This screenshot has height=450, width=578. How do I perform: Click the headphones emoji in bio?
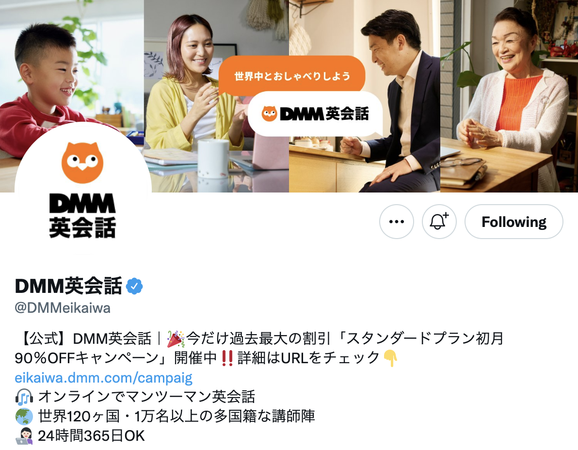tap(24, 397)
